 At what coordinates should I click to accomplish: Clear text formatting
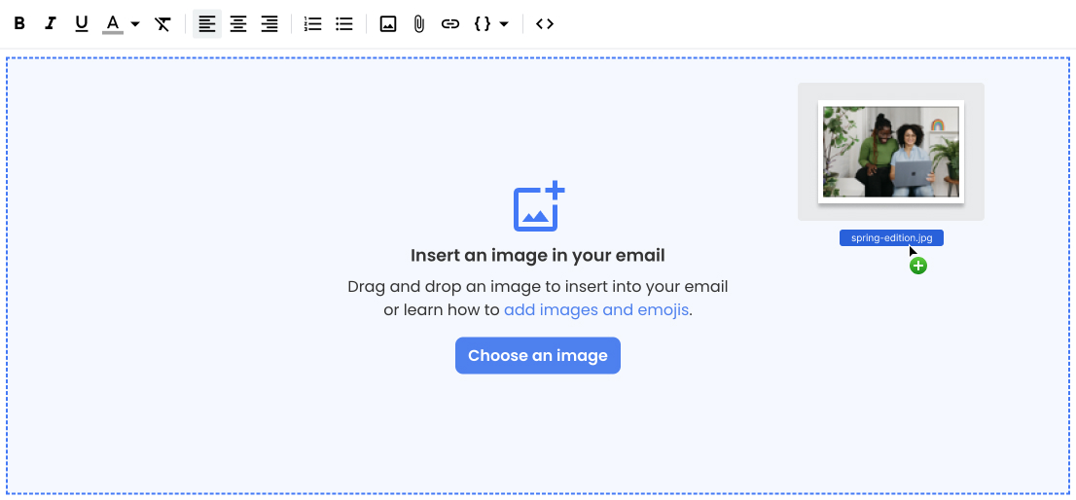(162, 24)
